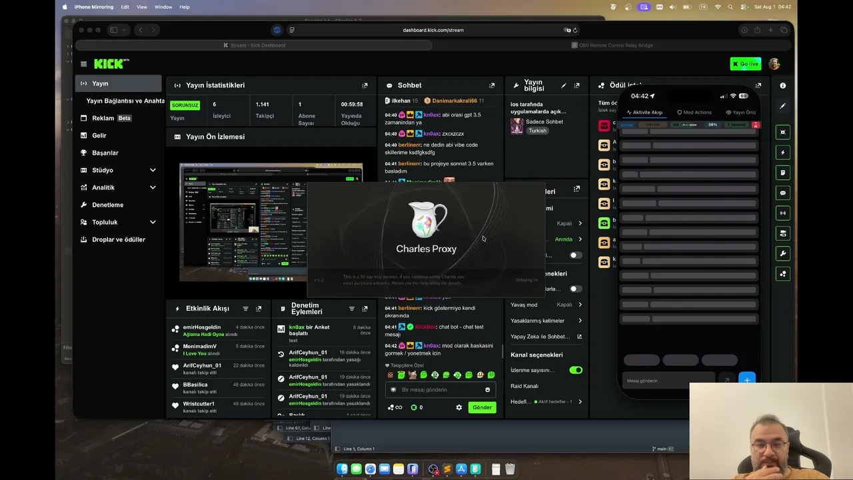
Task: Open Finder from the Dock
Action: pos(343,469)
